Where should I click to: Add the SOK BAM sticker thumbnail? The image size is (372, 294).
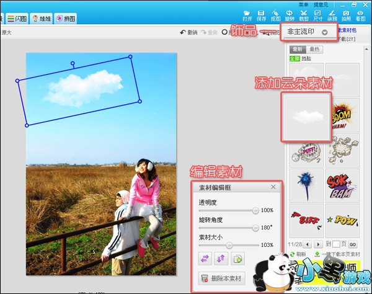click(342, 185)
